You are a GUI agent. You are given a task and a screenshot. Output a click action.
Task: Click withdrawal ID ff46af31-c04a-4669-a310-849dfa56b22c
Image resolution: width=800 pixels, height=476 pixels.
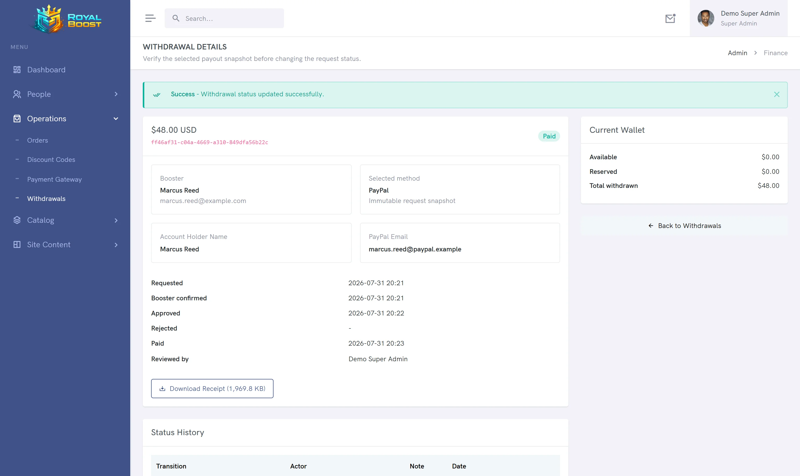[x=210, y=142]
